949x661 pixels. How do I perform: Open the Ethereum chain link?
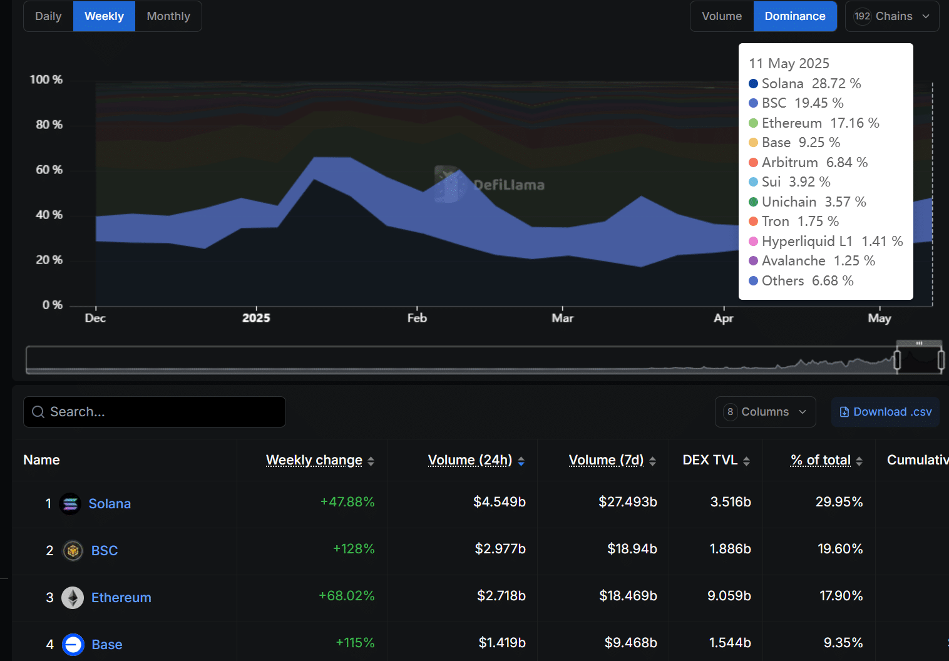point(121,598)
